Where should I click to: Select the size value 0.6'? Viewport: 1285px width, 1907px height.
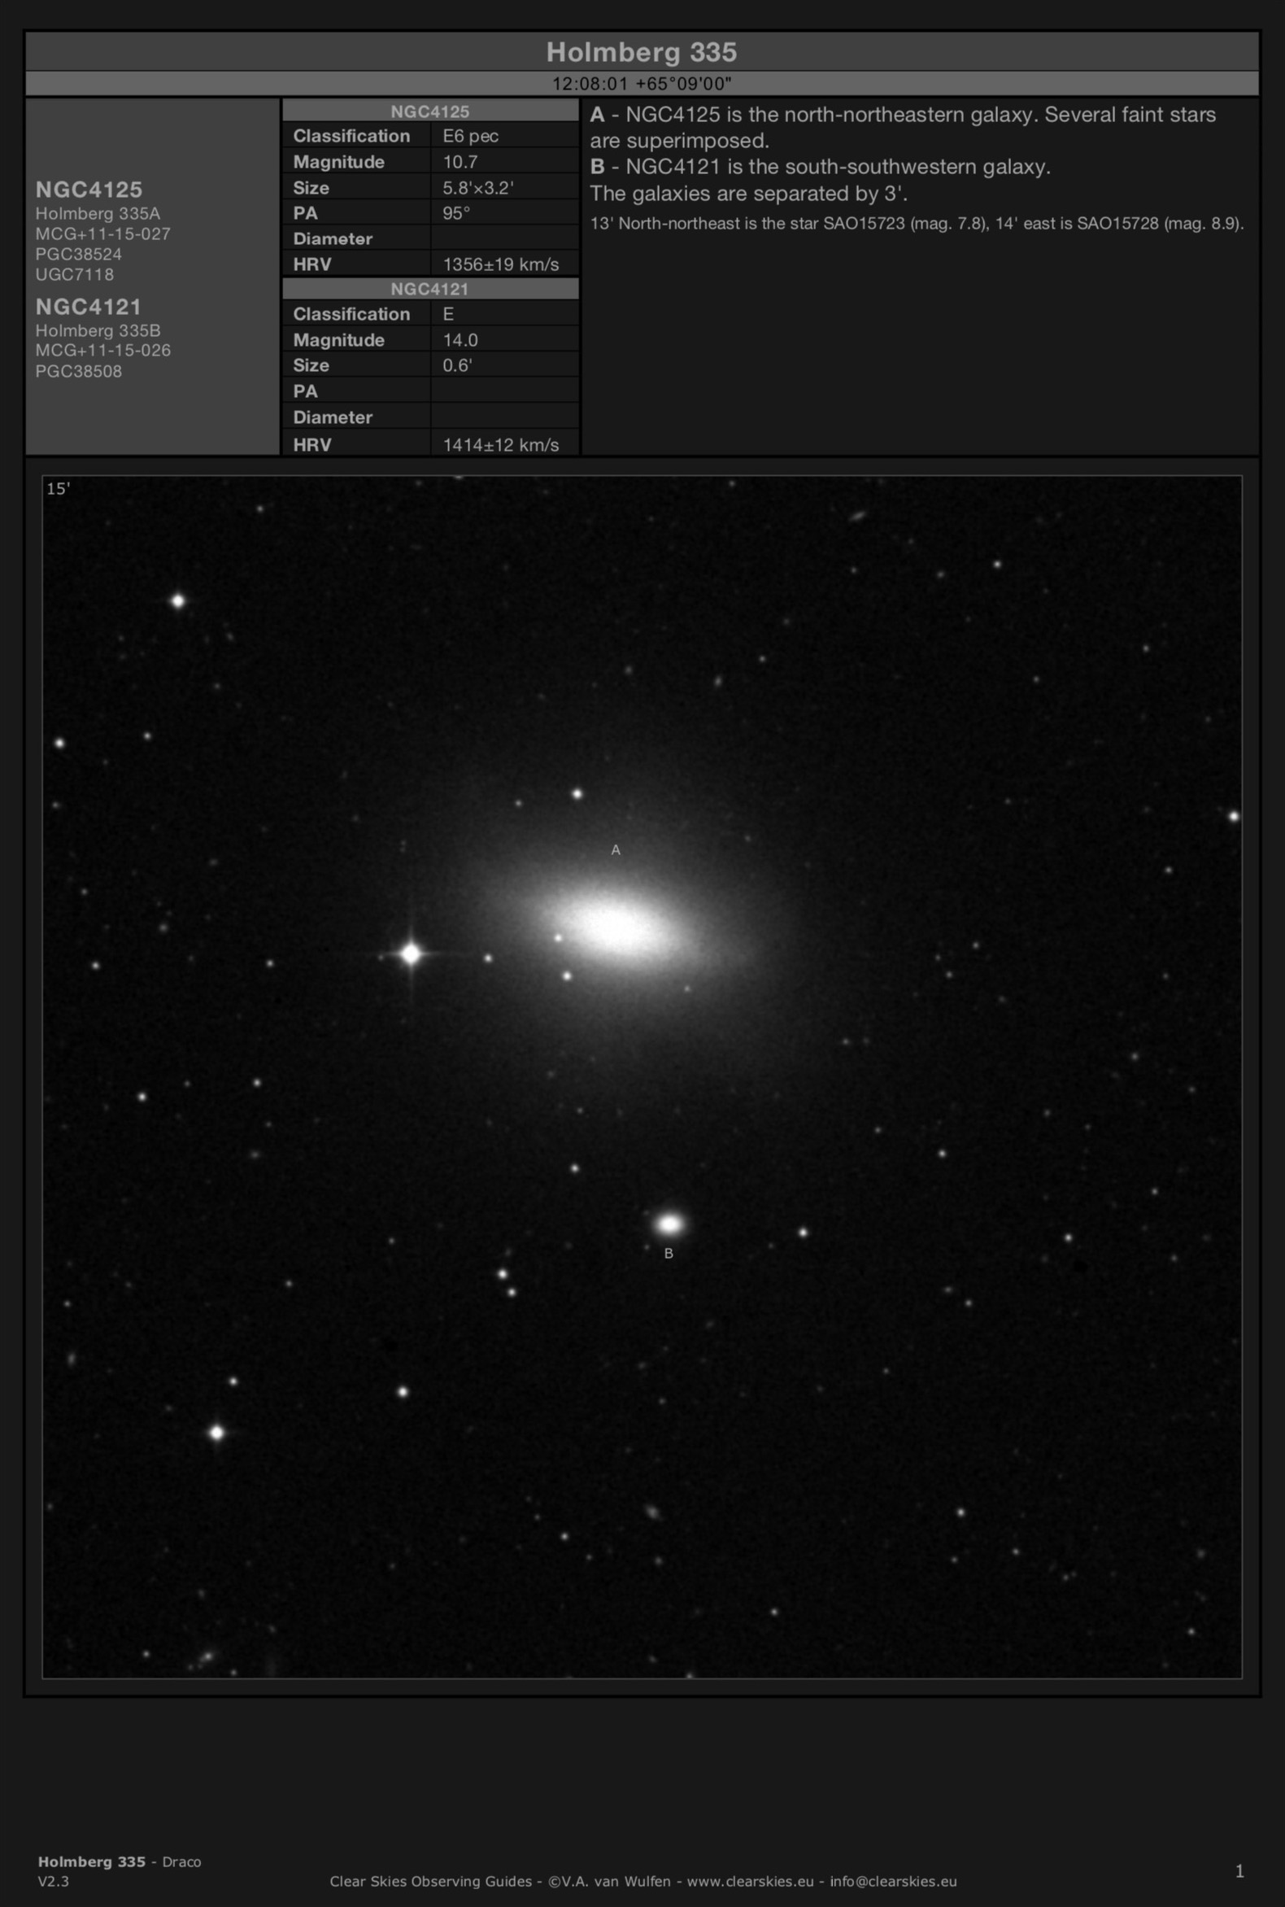457,365
